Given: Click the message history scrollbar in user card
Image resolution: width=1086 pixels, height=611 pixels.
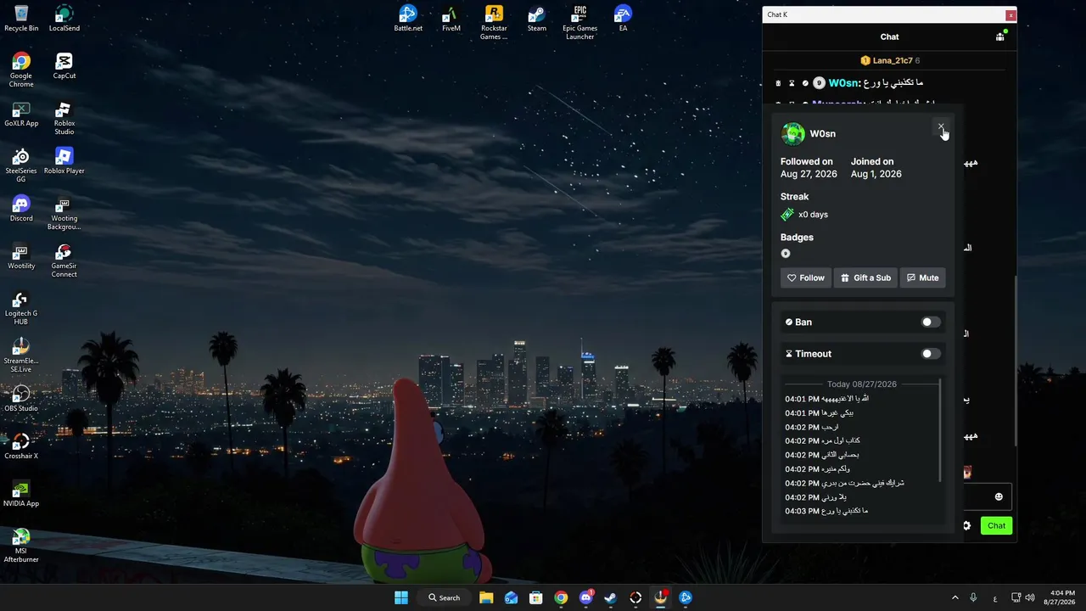Looking at the screenshot, I should coord(940,431).
